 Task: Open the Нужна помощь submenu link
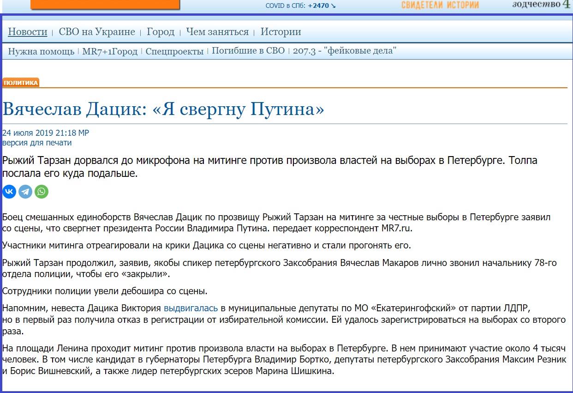[41, 51]
